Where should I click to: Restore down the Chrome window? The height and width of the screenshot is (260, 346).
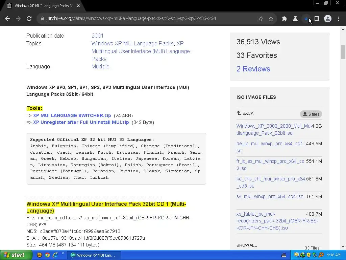(x=326, y=3)
